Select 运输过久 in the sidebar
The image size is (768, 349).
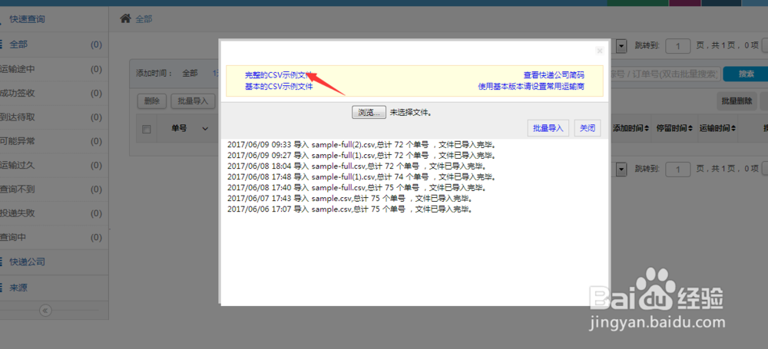[54, 165]
